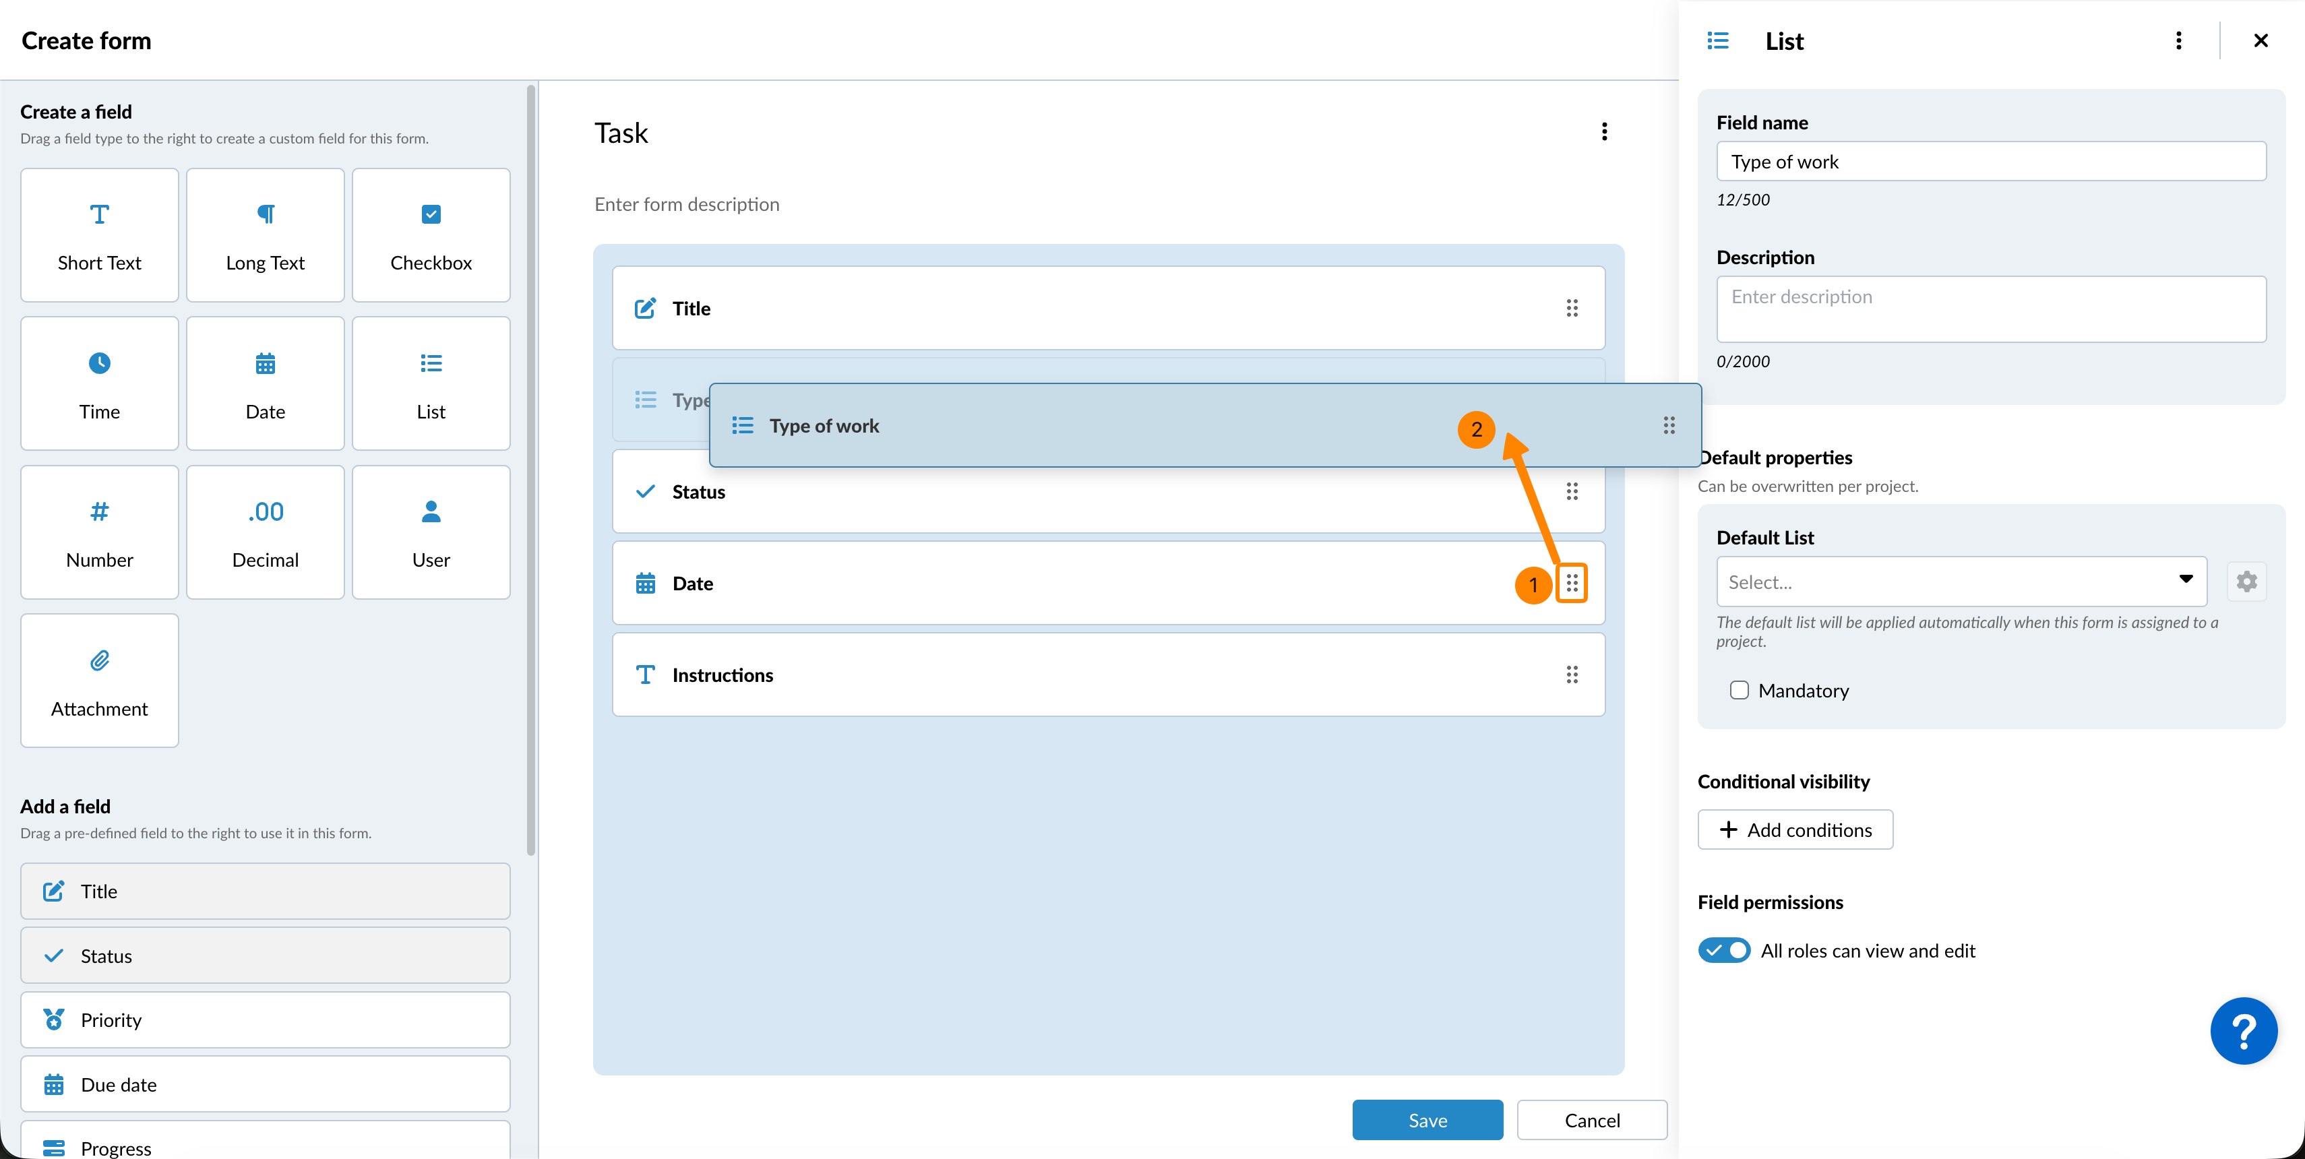
Task: Pick the Time field type tile
Action: pos(99,383)
